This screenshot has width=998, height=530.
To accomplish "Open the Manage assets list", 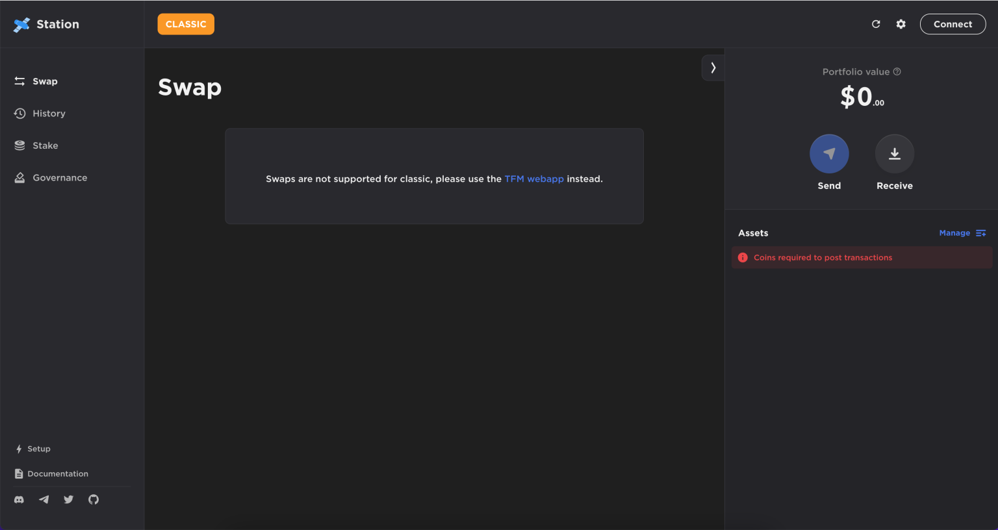I will pyautogui.click(x=962, y=233).
